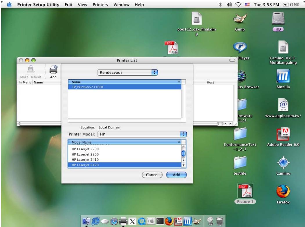Click the blue Add button in the dialog

(x=176, y=175)
